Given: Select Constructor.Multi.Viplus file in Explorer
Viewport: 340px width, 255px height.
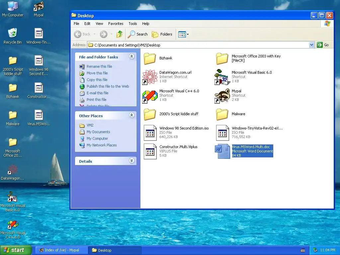Looking at the screenshot, I should pyautogui.click(x=170, y=151).
